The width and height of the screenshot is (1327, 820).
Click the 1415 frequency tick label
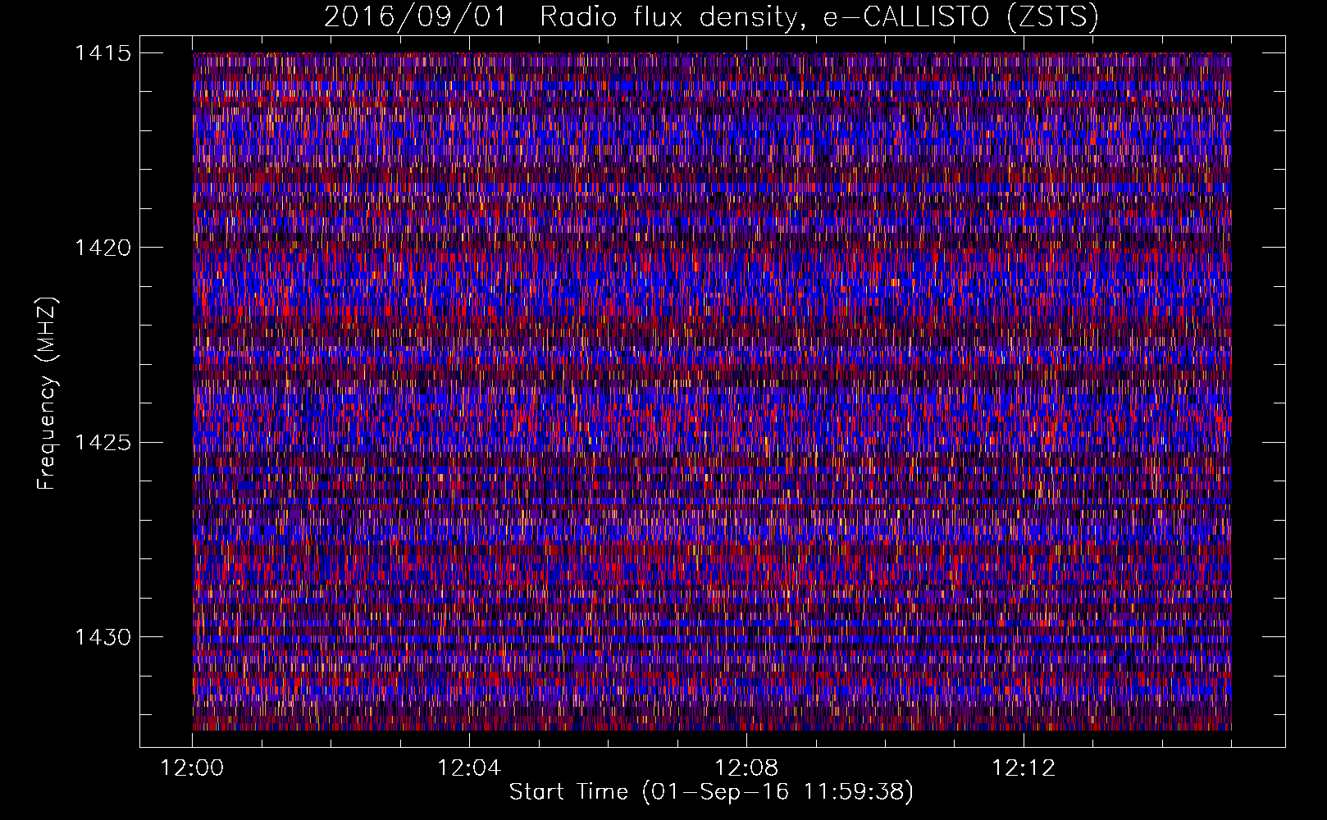(103, 53)
